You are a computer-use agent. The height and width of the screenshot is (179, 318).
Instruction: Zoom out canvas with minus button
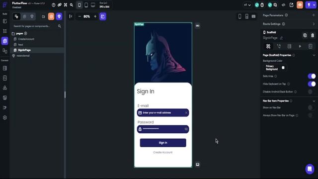tap(79, 16)
